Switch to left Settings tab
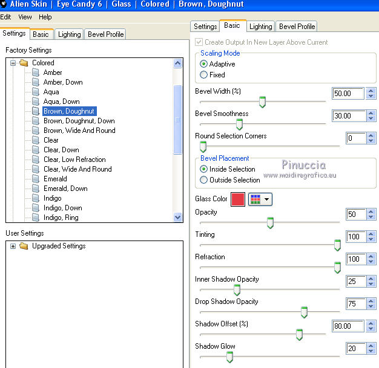The width and height of the screenshot is (379, 368). (x=15, y=33)
